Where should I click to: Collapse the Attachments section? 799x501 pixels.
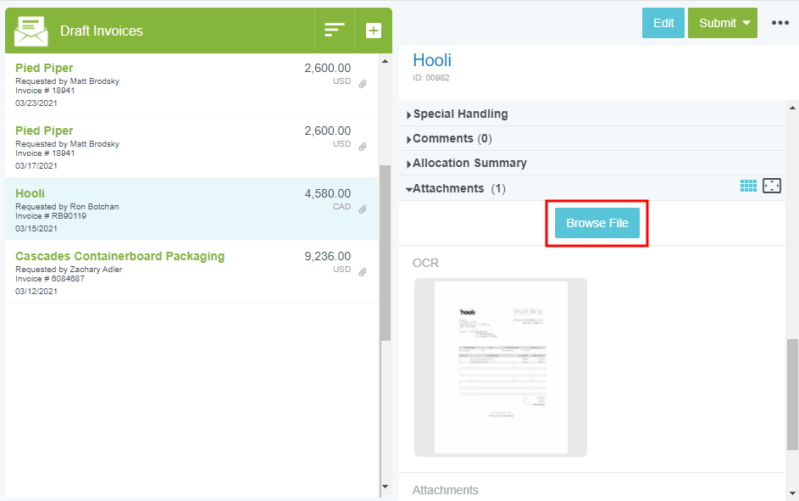click(x=448, y=188)
